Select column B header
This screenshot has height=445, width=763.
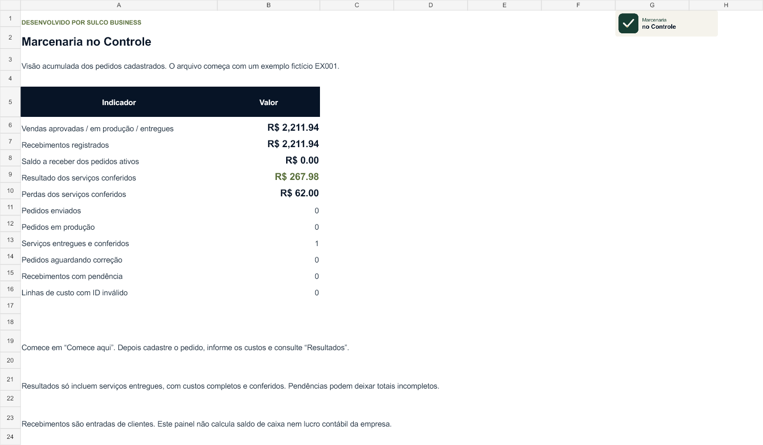tap(269, 5)
